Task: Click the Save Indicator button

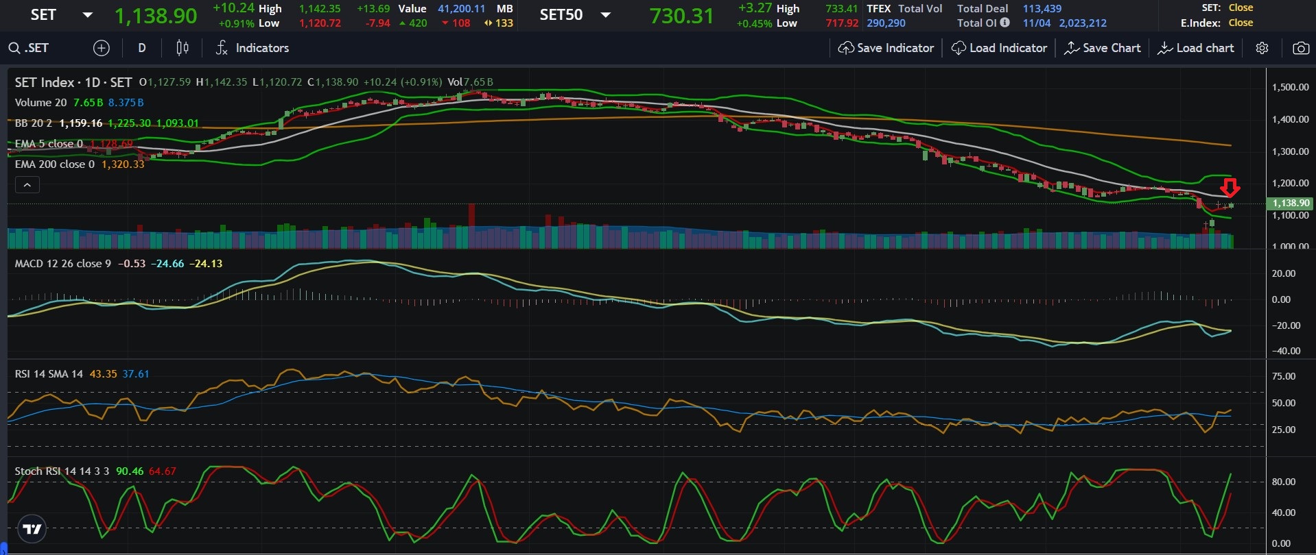Action: click(886, 48)
